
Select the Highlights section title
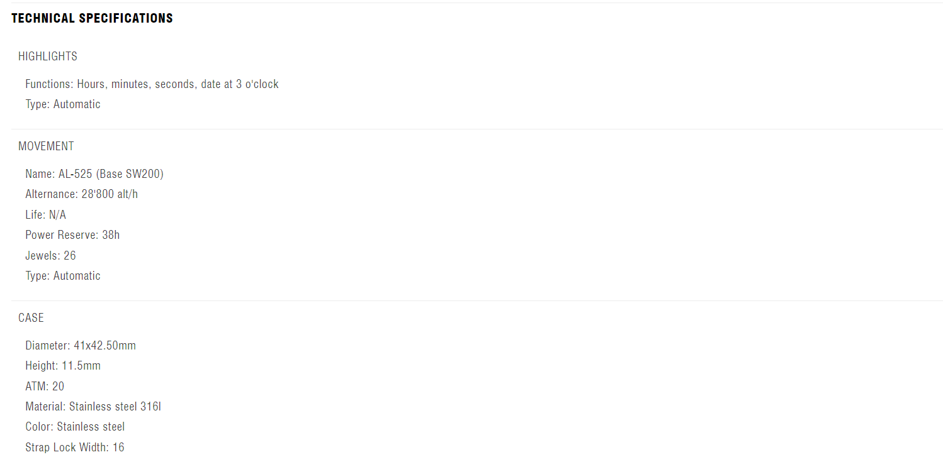48,57
